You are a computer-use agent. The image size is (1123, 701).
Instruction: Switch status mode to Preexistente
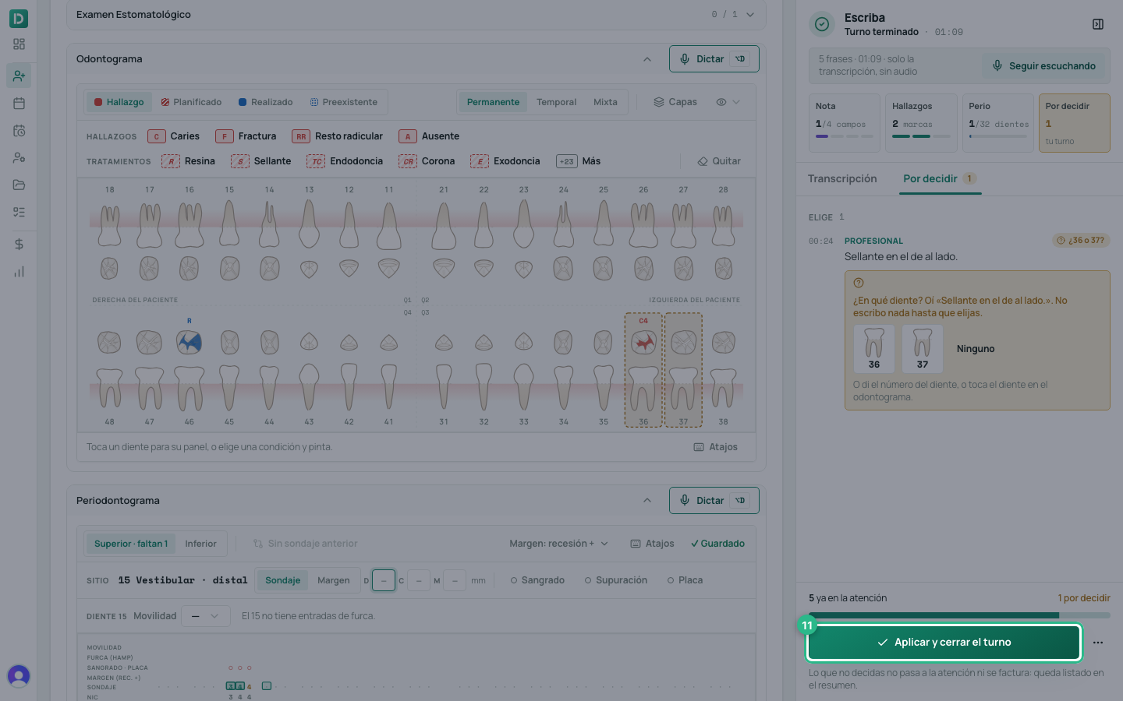click(344, 102)
